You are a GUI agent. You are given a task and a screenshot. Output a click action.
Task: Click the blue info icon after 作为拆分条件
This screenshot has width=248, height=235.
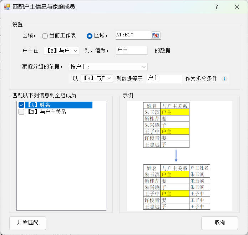point(224,79)
